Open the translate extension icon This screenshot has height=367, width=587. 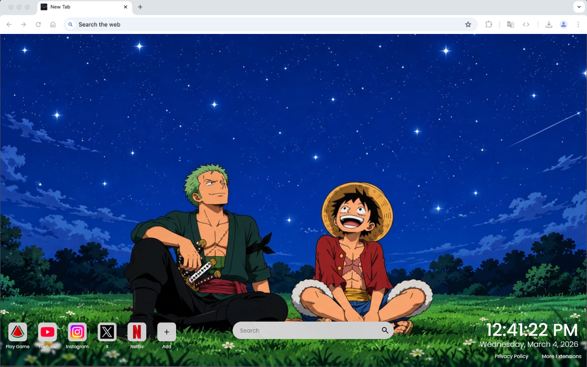pos(510,24)
